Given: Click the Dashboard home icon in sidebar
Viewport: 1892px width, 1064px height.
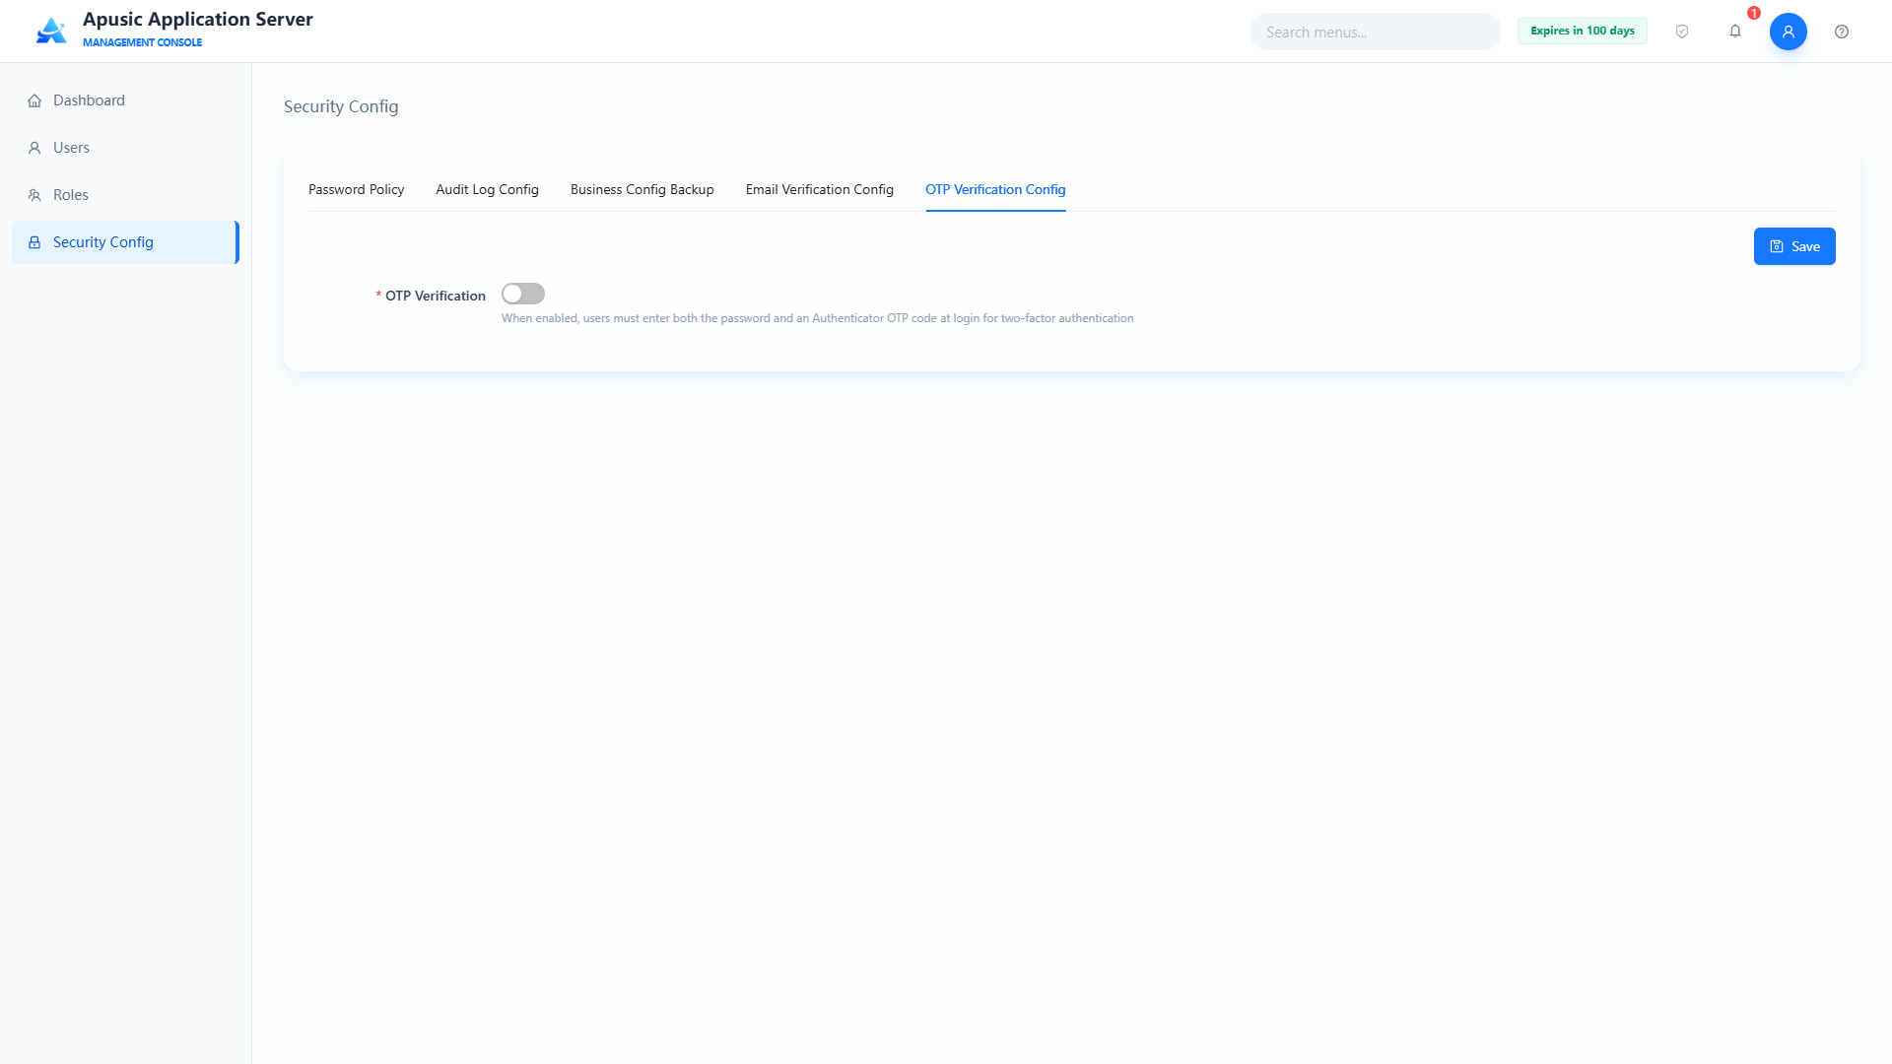Looking at the screenshot, I should [x=34, y=100].
